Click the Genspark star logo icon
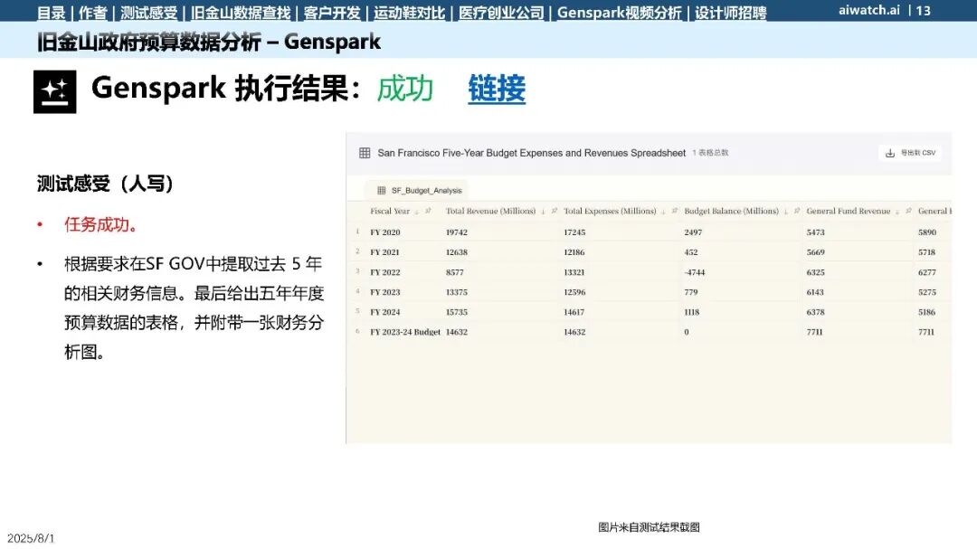The height and width of the screenshot is (549, 977). pos(55,91)
